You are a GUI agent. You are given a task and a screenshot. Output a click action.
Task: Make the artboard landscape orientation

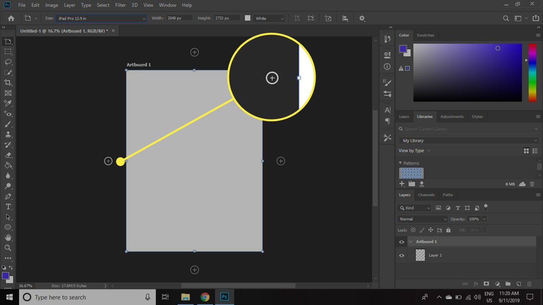tap(311, 18)
